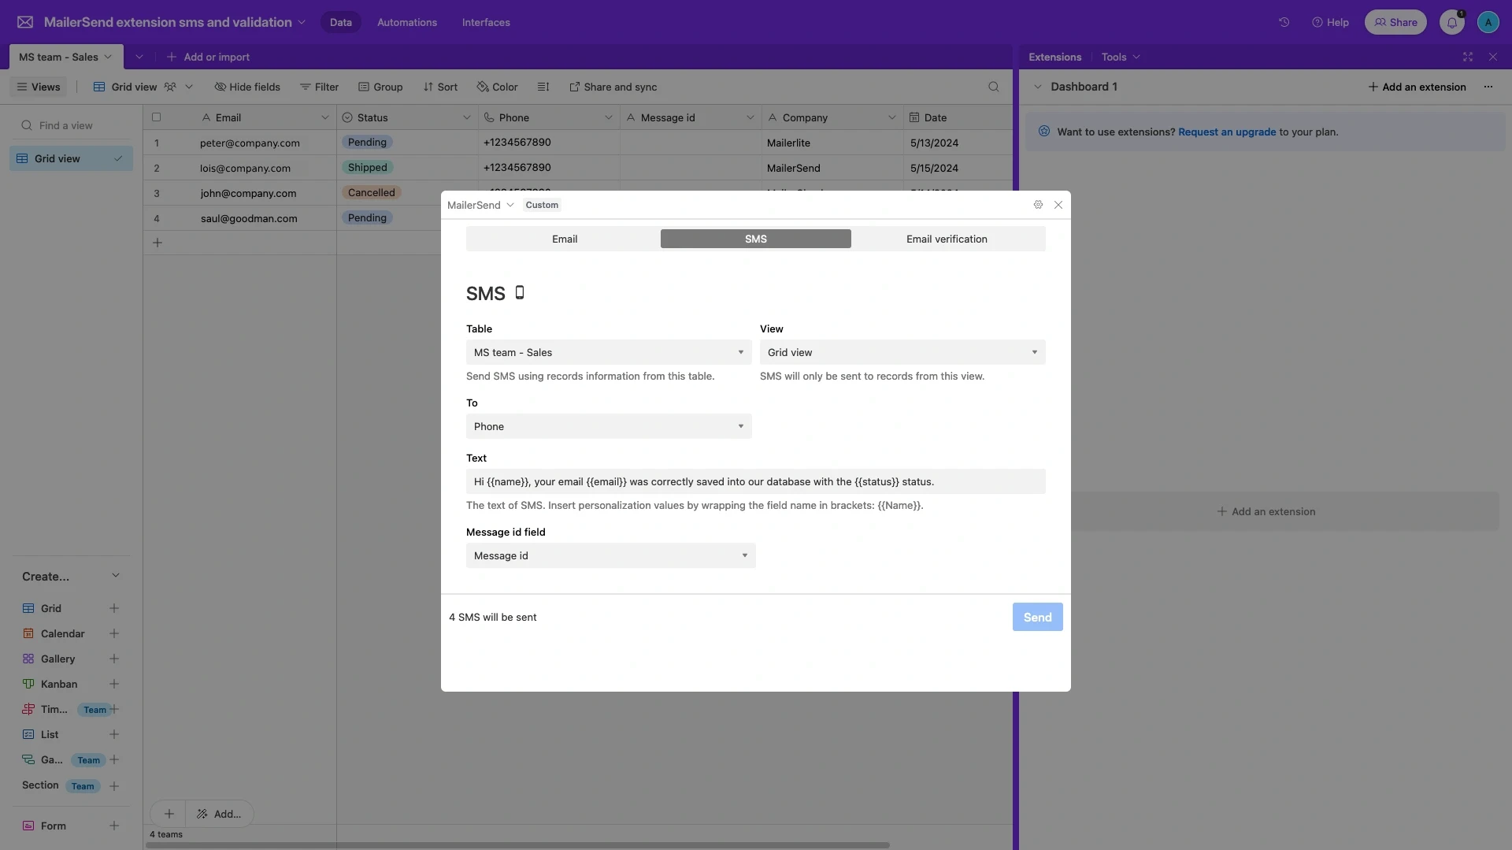1512x850 pixels.
Task: Open Dashboard 1 more options ellipsis
Action: pos(1488,87)
